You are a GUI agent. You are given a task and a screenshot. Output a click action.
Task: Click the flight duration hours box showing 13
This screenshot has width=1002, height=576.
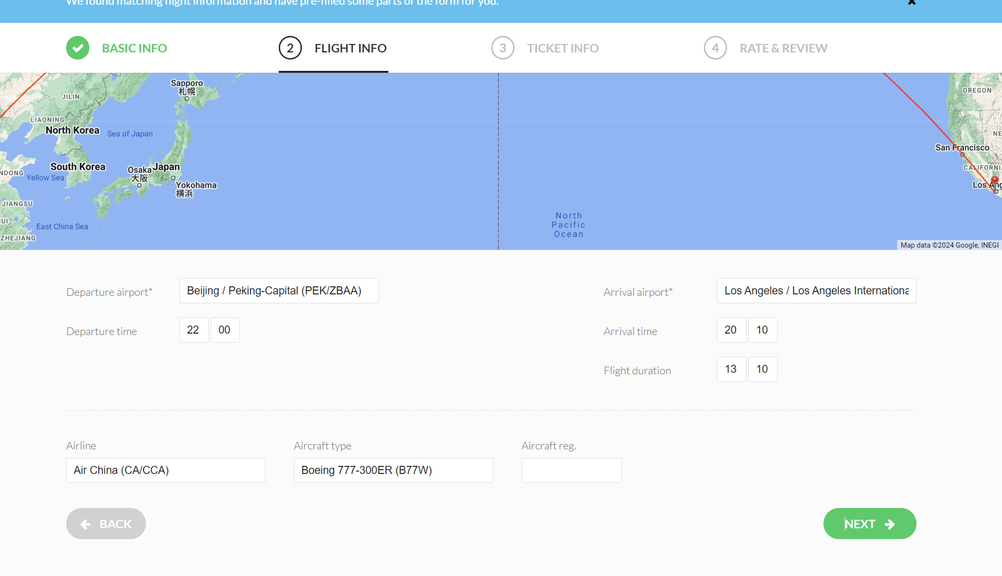coord(731,369)
